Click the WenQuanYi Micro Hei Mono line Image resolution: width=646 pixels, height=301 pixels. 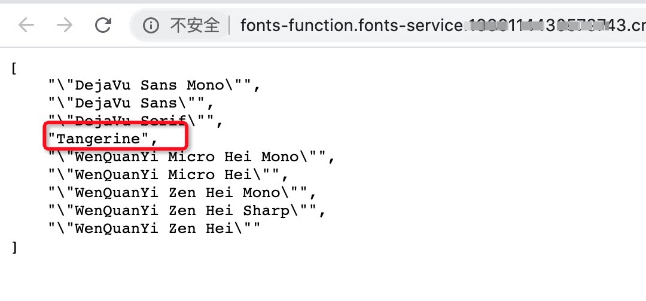(191, 156)
